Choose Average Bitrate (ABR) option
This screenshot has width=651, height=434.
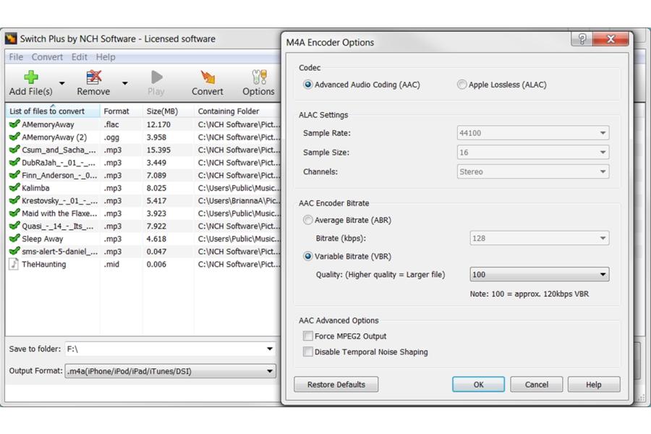307,220
